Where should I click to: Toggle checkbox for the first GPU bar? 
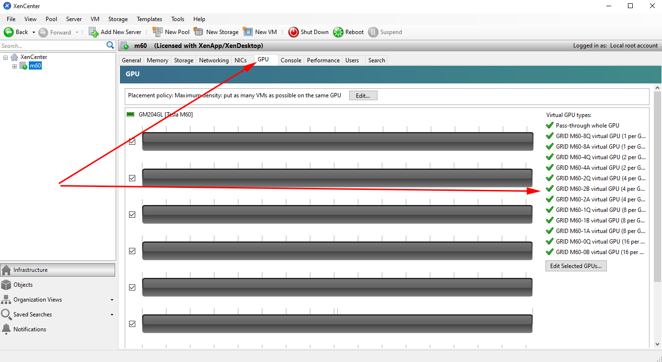pyautogui.click(x=132, y=141)
